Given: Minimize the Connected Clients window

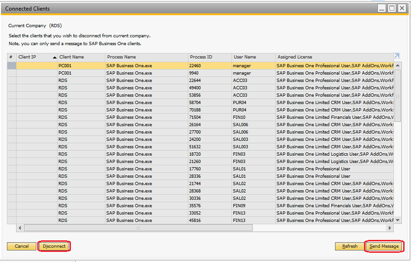Looking at the screenshot, I should (x=382, y=8).
